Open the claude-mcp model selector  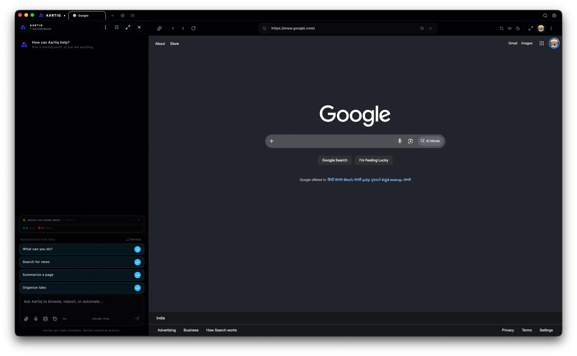(101, 319)
